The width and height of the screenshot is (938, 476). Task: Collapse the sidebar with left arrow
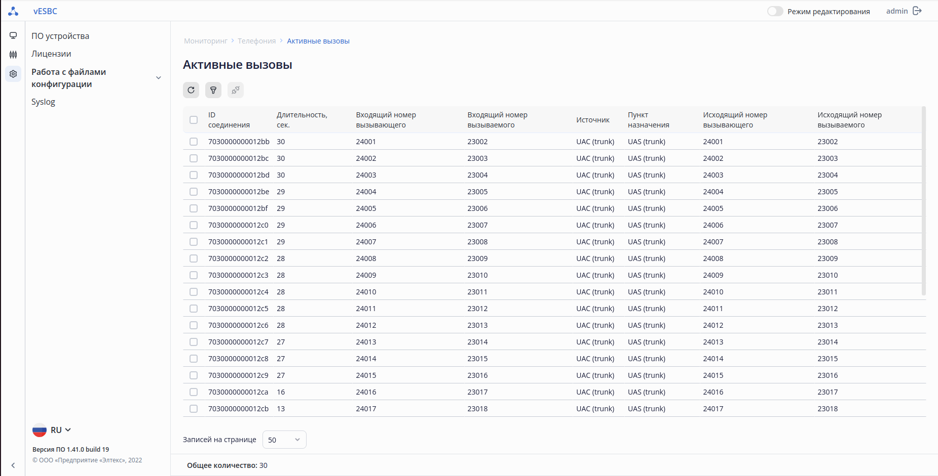tap(13, 465)
